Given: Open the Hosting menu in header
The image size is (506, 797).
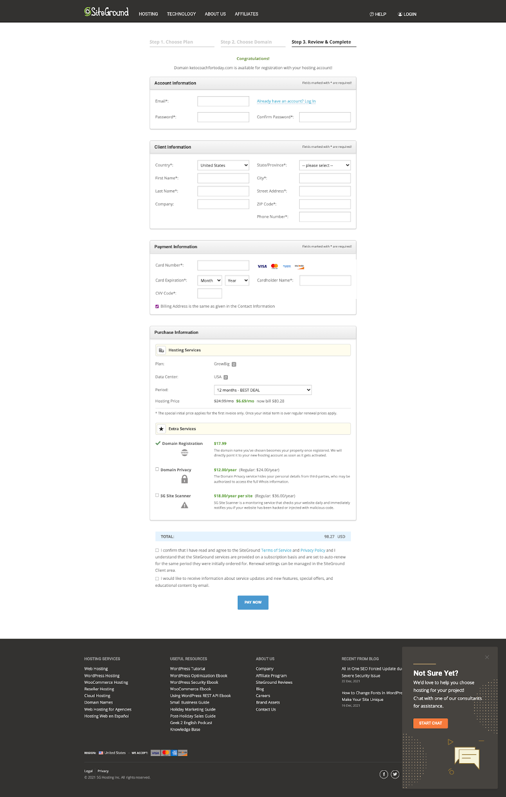Looking at the screenshot, I should pos(148,14).
